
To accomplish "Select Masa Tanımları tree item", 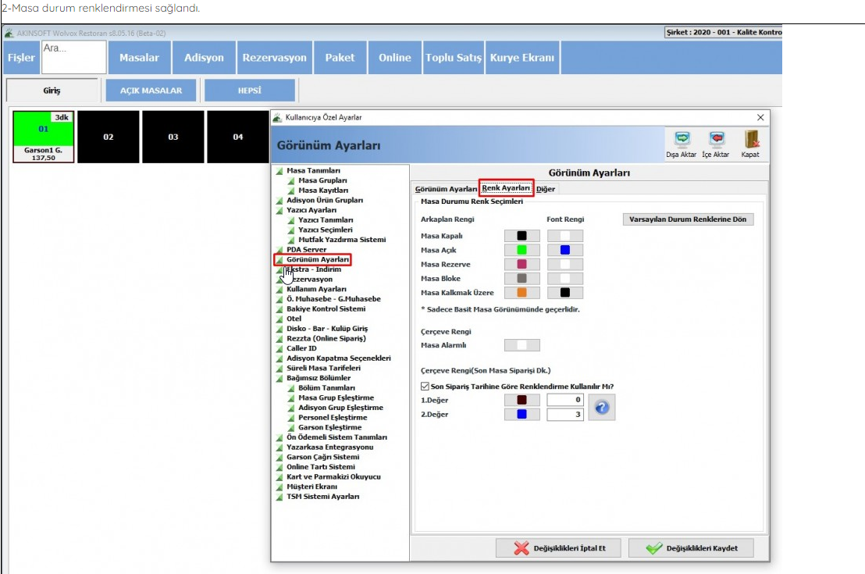I will pos(313,170).
